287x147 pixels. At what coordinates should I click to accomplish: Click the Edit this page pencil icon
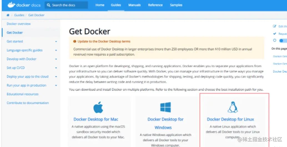point(274,26)
